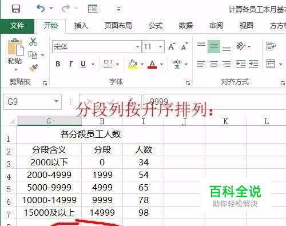Screen dimensions: 286x226
Task: Open the Undo history dropdown arrow
Action: pyautogui.click(x=51, y=9)
